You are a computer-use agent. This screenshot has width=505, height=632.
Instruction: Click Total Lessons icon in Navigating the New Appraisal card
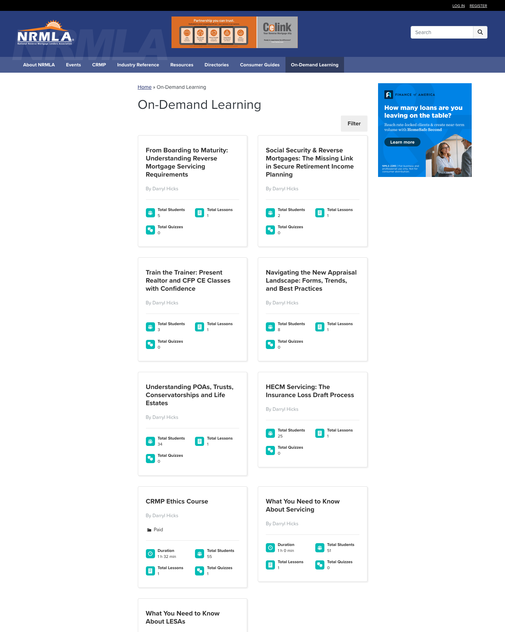[x=320, y=327]
